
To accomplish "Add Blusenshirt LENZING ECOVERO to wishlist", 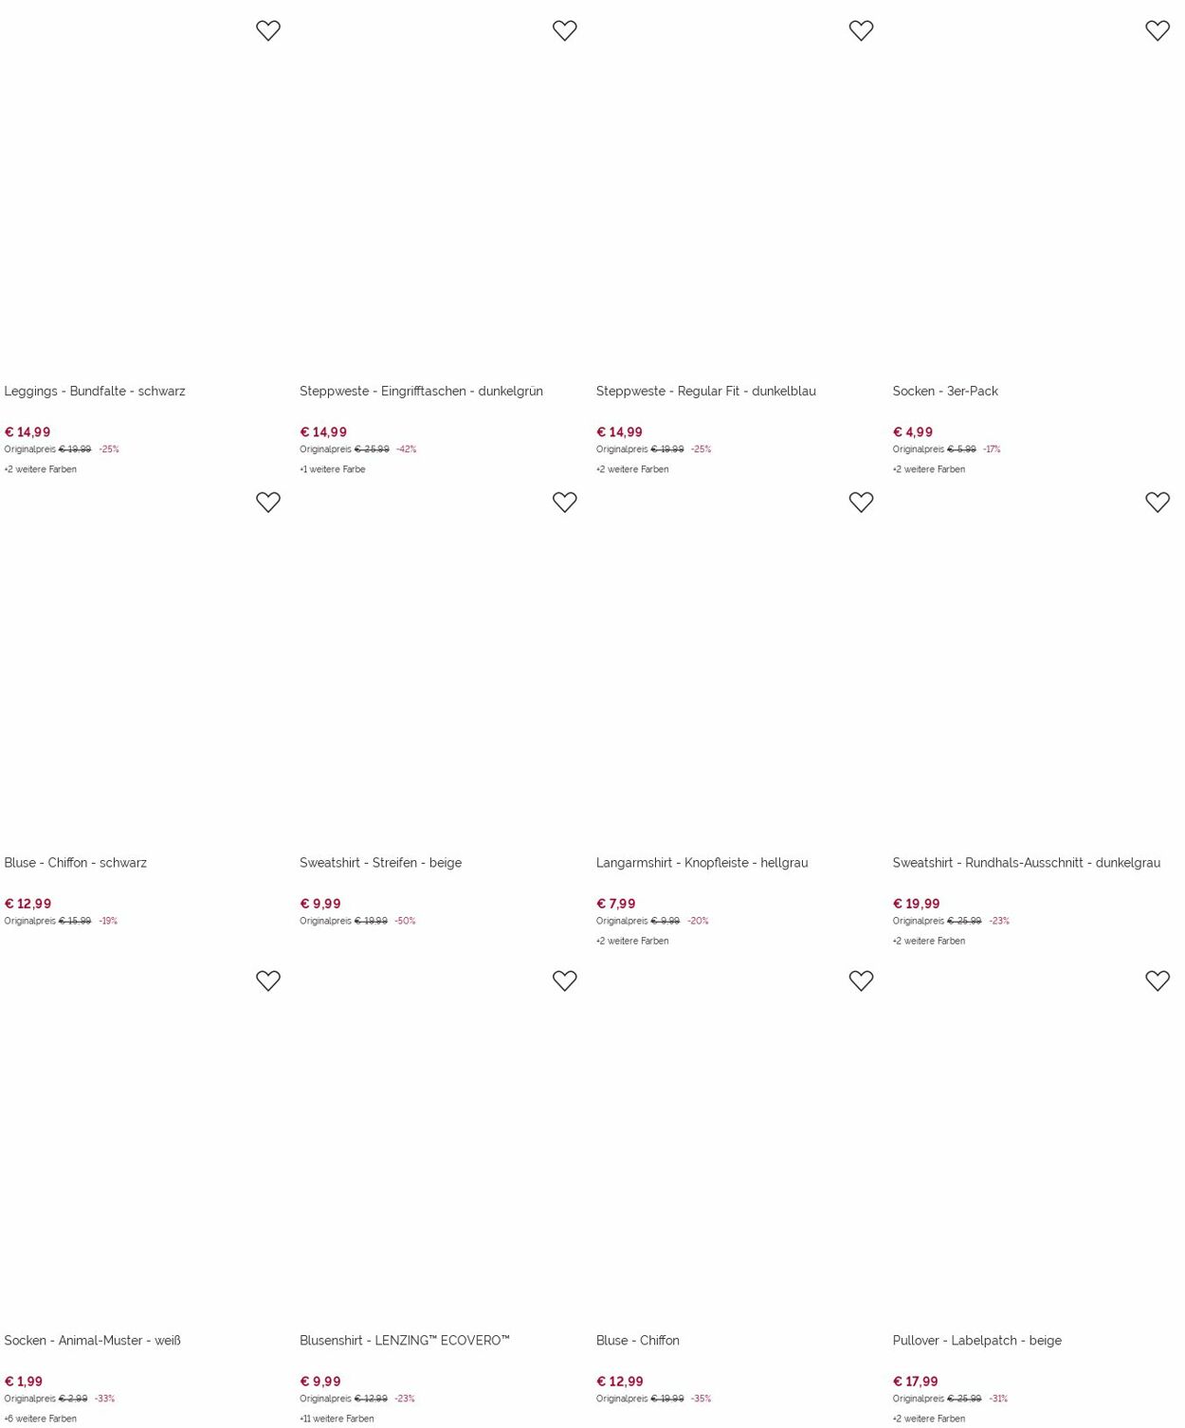I will click(565, 980).
